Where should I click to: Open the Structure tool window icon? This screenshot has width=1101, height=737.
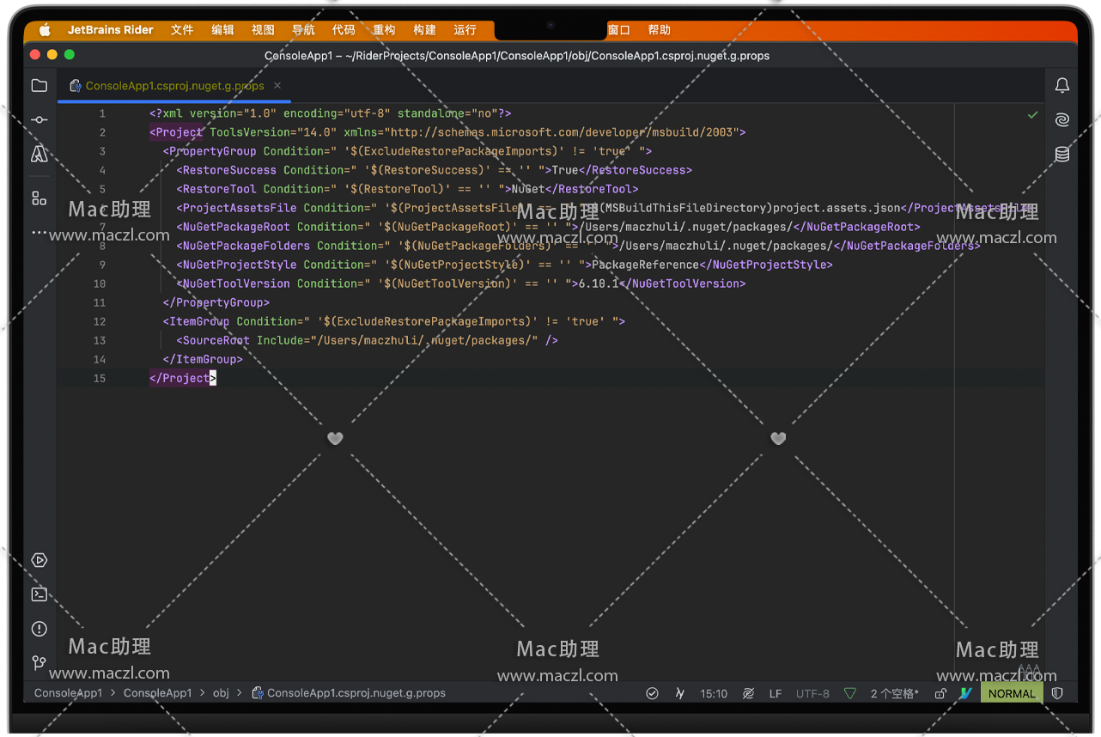tap(40, 198)
